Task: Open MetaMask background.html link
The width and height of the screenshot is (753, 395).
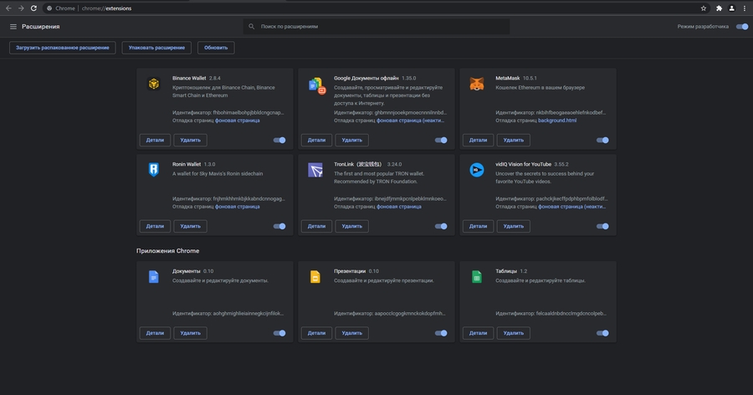Action: coord(557,121)
